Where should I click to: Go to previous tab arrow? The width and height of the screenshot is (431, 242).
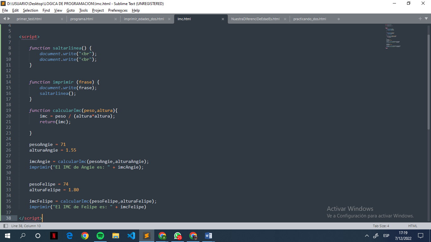point(4,19)
